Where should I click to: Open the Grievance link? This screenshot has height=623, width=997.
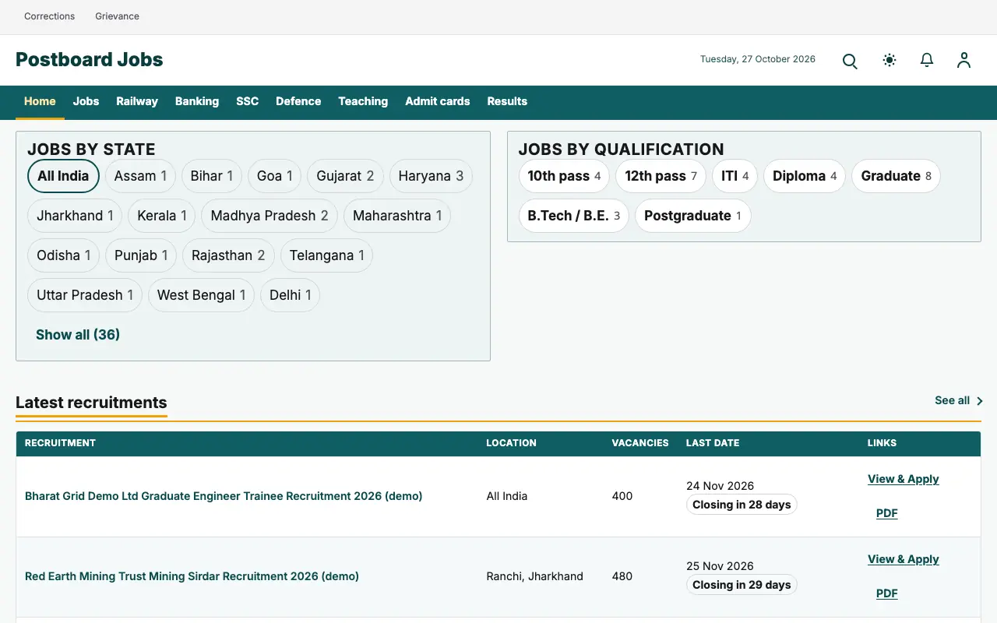118,16
